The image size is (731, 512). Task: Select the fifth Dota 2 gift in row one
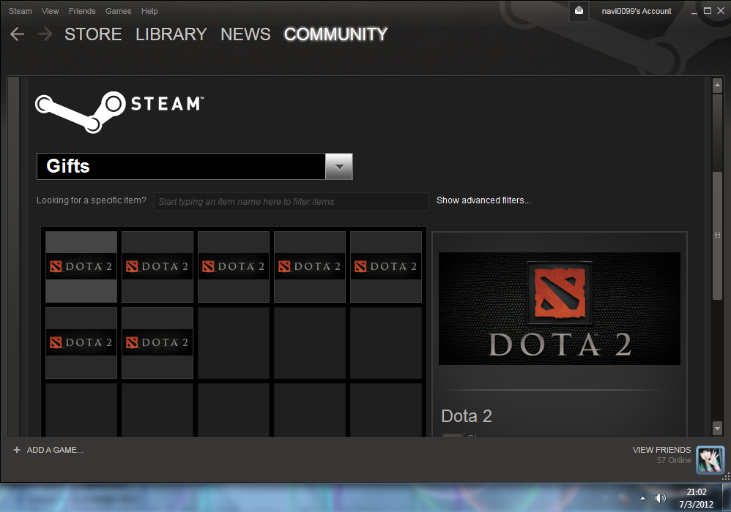[386, 267]
